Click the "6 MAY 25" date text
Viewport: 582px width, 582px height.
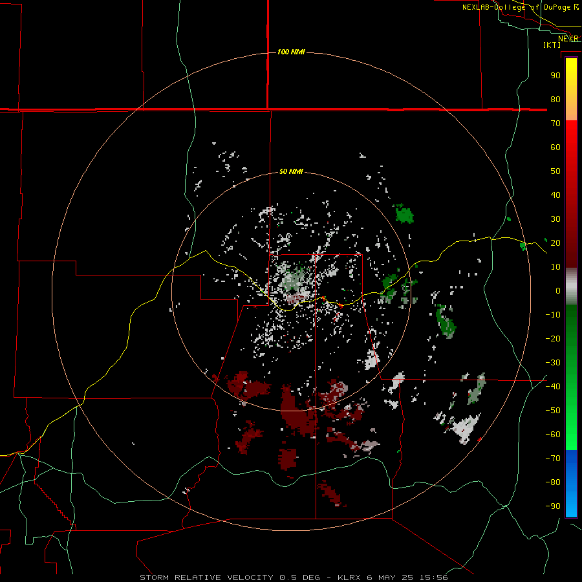coord(391,577)
